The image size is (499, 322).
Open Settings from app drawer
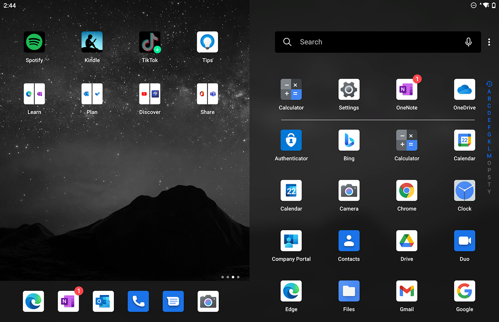click(x=349, y=89)
